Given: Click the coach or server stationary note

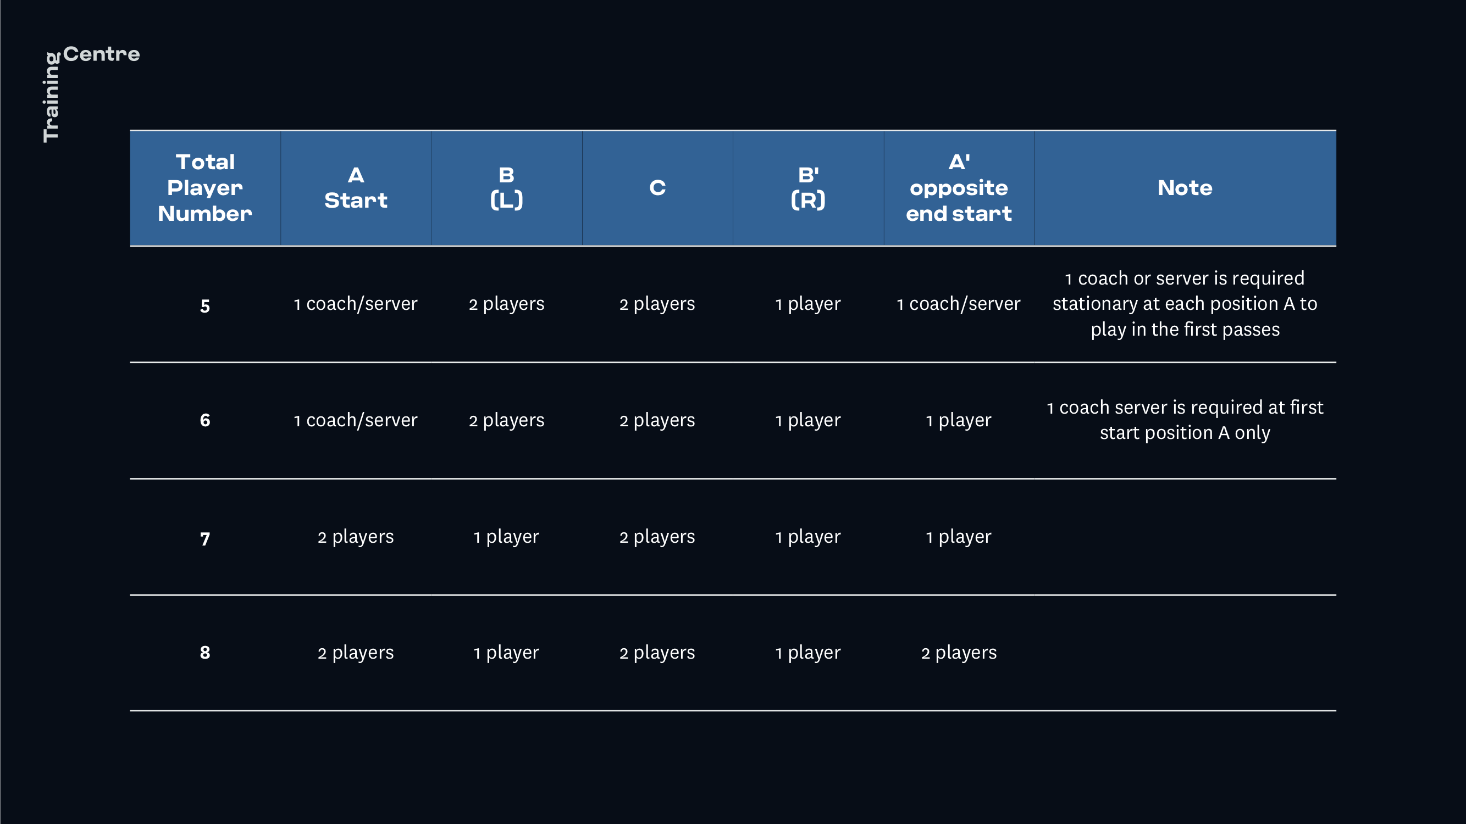Looking at the screenshot, I should pyautogui.click(x=1185, y=304).
